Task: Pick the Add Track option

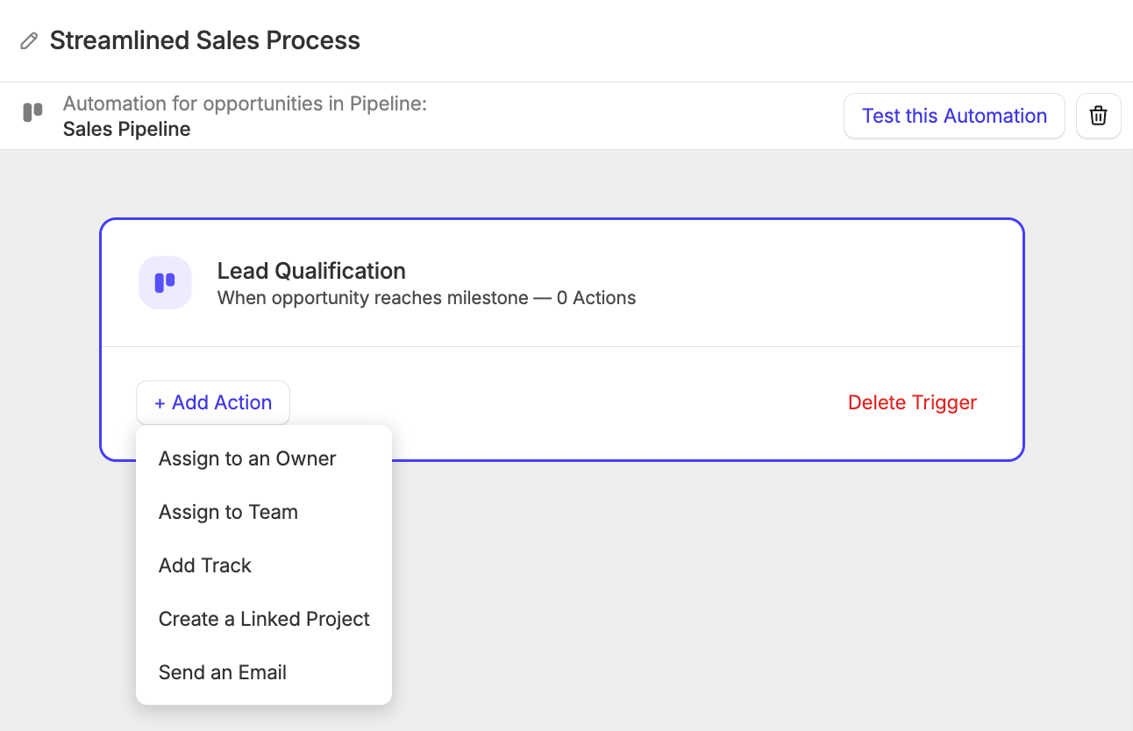Action: [264, 565]
